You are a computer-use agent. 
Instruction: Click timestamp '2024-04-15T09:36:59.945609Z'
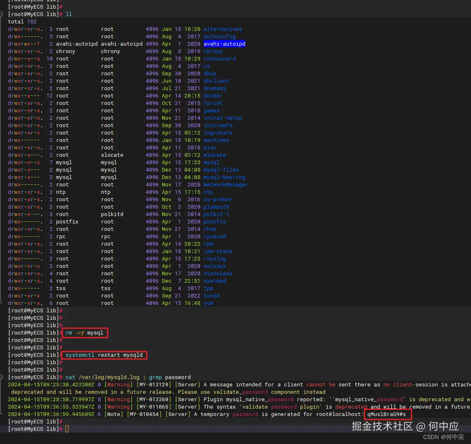tap(51, 414)
